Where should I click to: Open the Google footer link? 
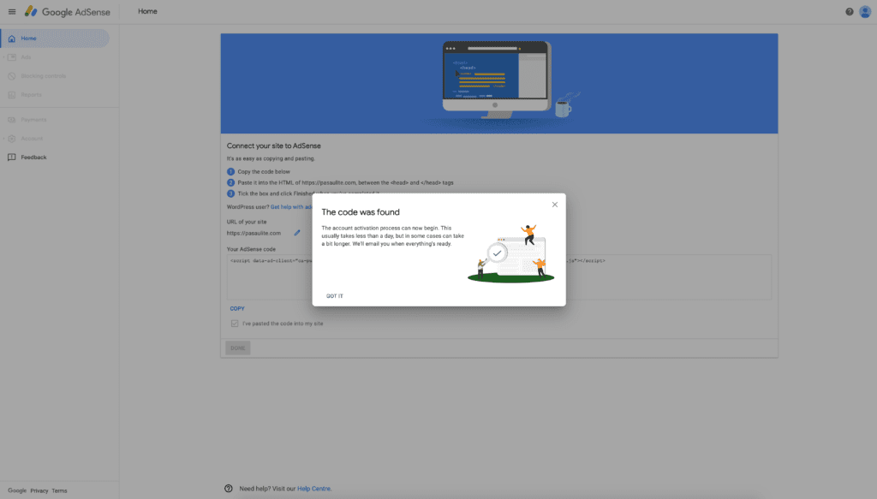[17, 490]
